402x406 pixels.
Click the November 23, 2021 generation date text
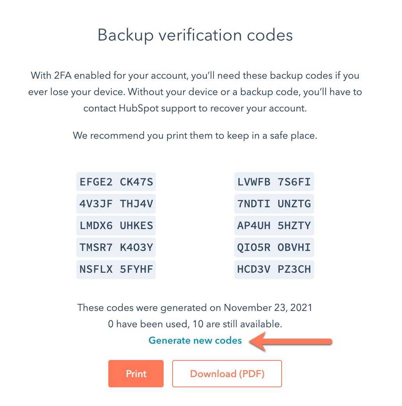pyautogui.click(x=195, y=307)
